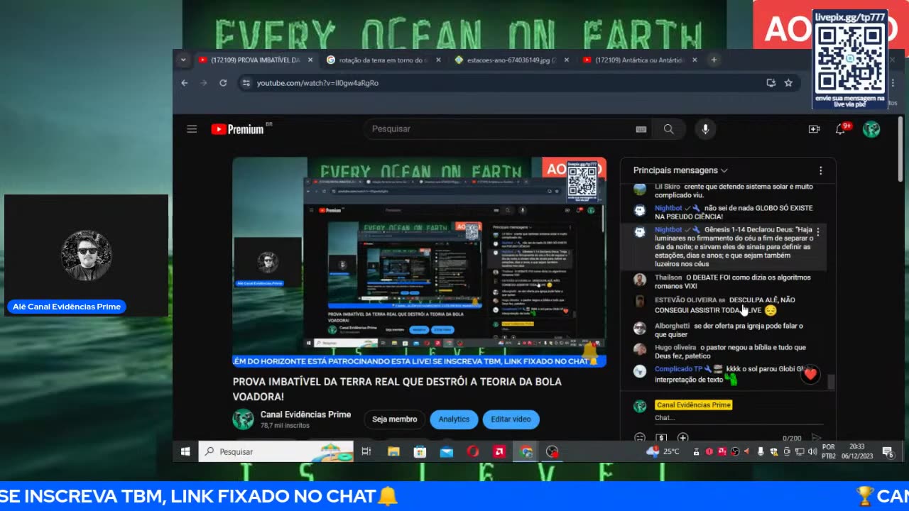Open the Windows Start button
The width and height of the screenshot is (909, 511).
185,451
